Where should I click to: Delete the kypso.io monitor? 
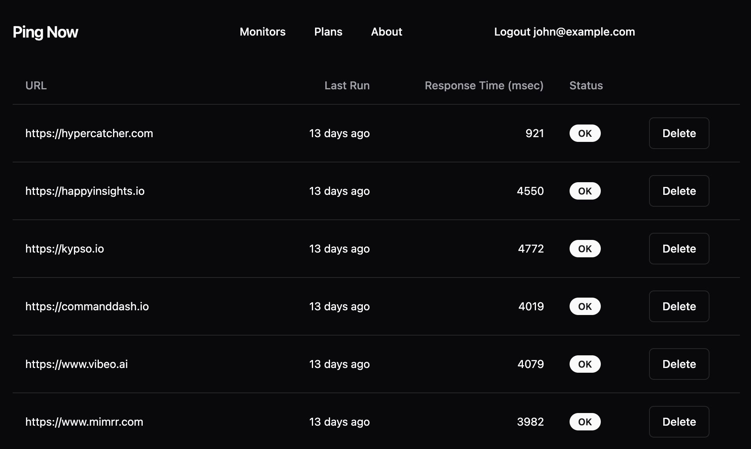pyautogui.click(x=679, y=249)
